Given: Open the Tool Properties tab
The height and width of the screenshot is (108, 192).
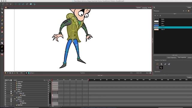Looking at the screenshot, I should [182, 57].
